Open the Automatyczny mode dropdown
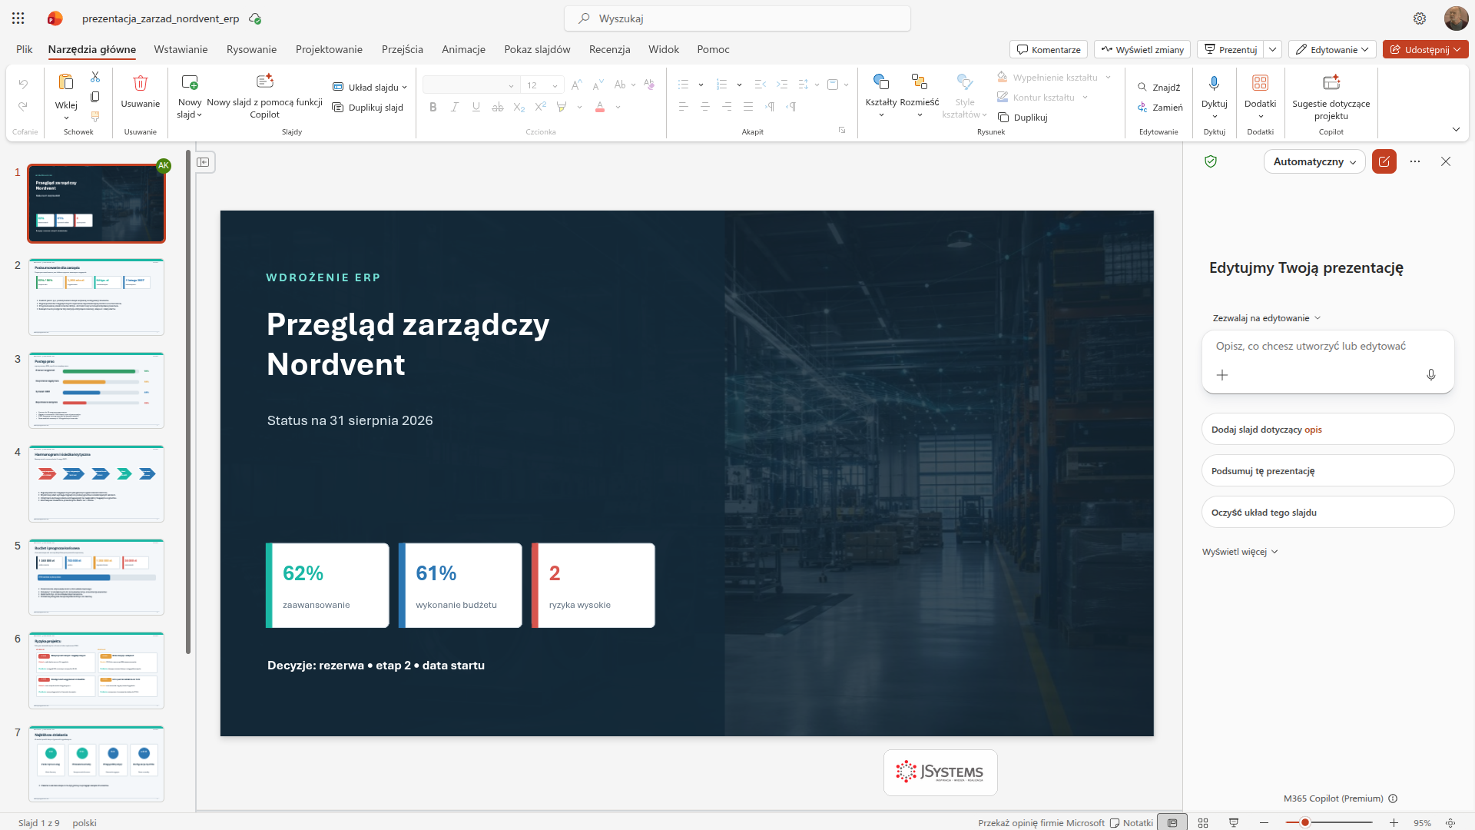Screen dimensions: 1475x830 1314,161
